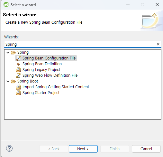Select Spring Web Flow Definition File entry
This screenshot has width=163, height=157.
click(x=50, y=75)
